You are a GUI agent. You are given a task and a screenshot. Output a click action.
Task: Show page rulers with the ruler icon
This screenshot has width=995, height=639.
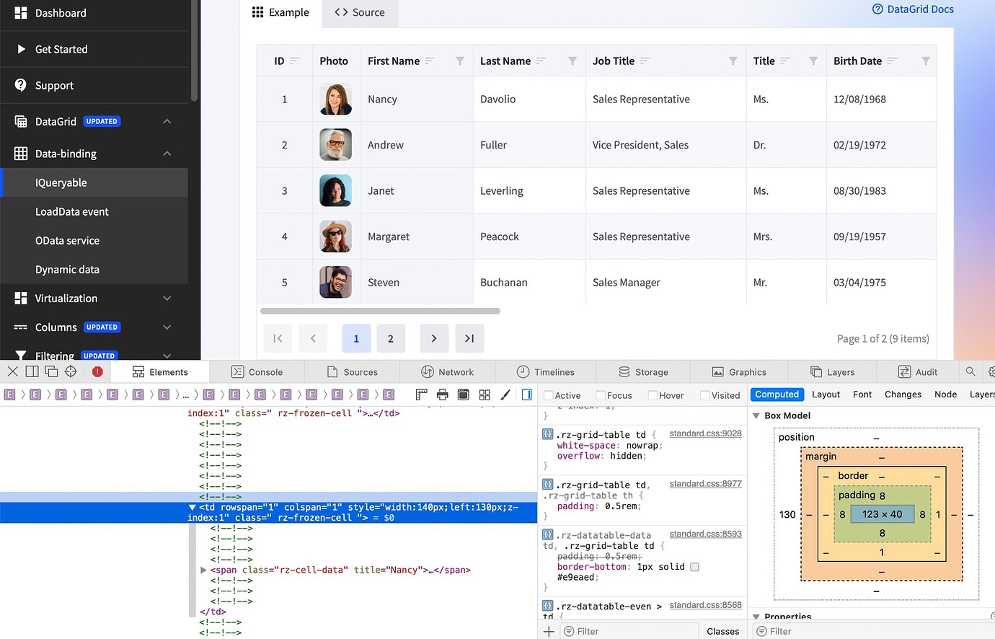[x=421, y=395]
